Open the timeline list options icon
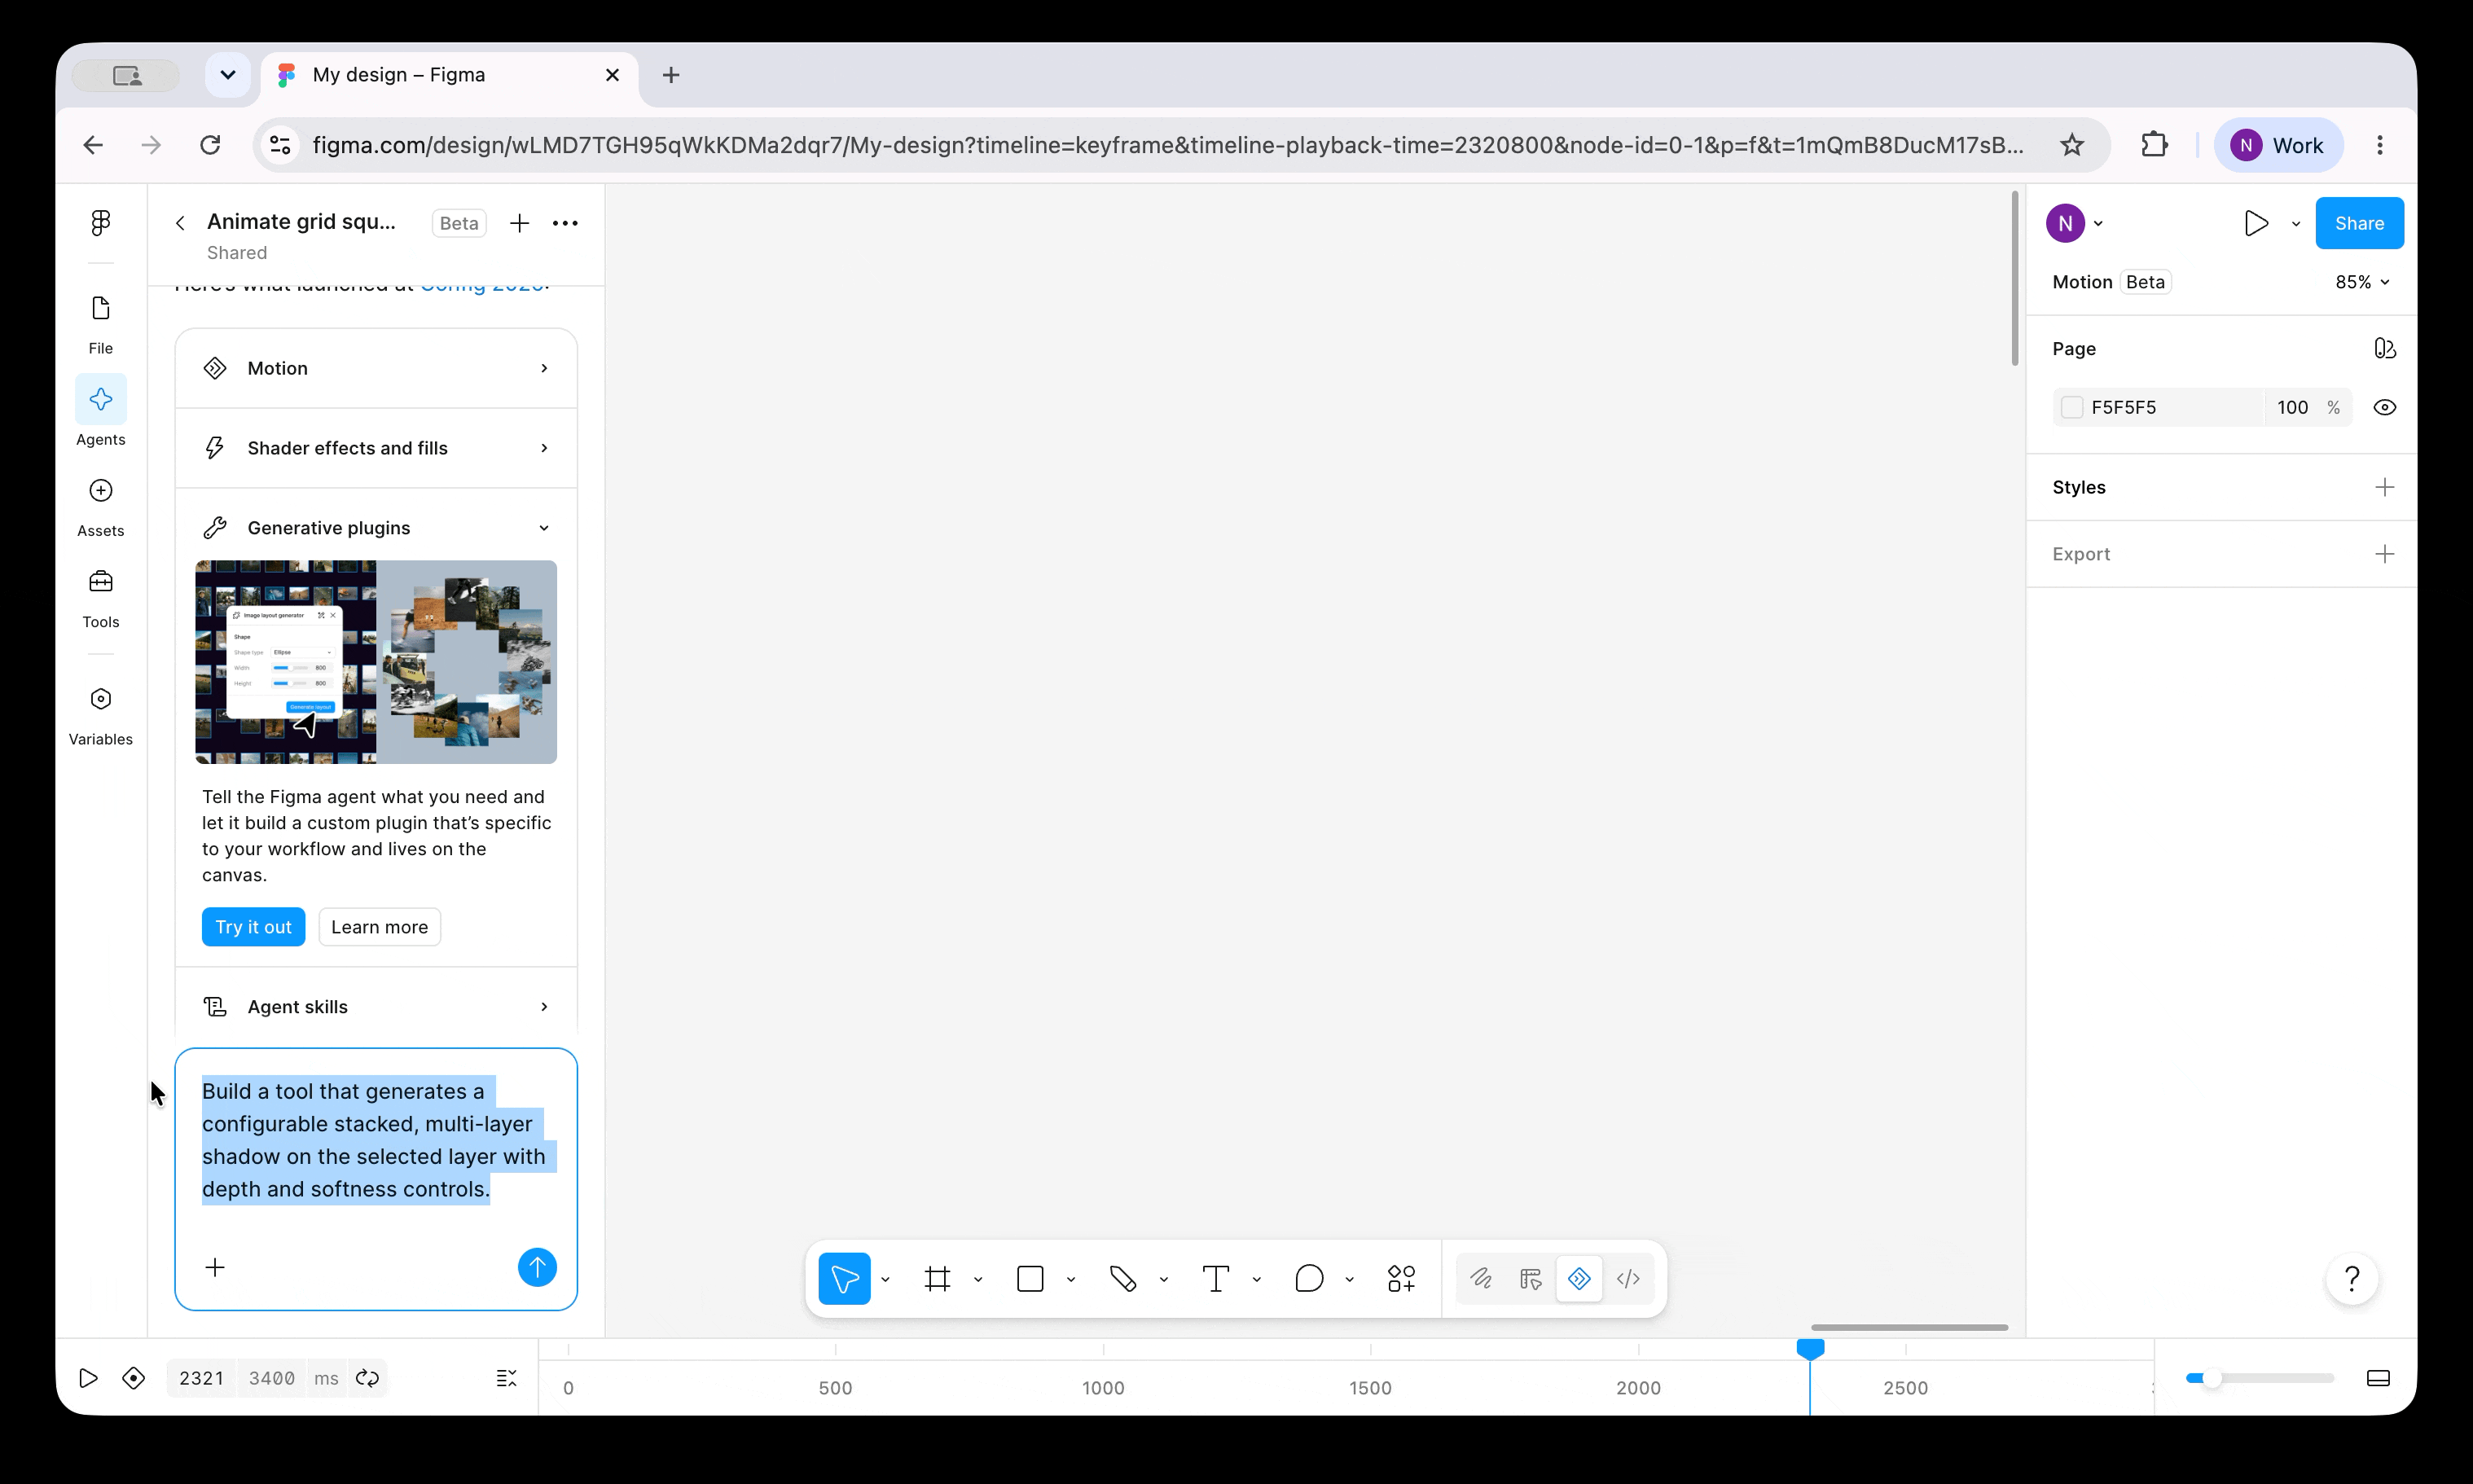Viewport: 2473px width, 1484px height. (x=507, y=1378)
